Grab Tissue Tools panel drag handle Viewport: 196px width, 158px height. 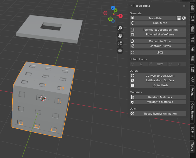pyautogui.click(x=184, y=6)
